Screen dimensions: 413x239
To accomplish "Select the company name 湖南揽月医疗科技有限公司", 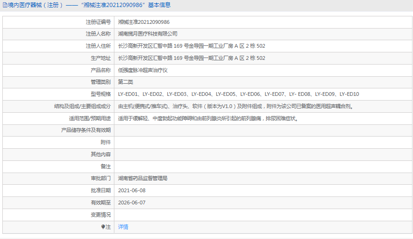I will pos(148,34).
